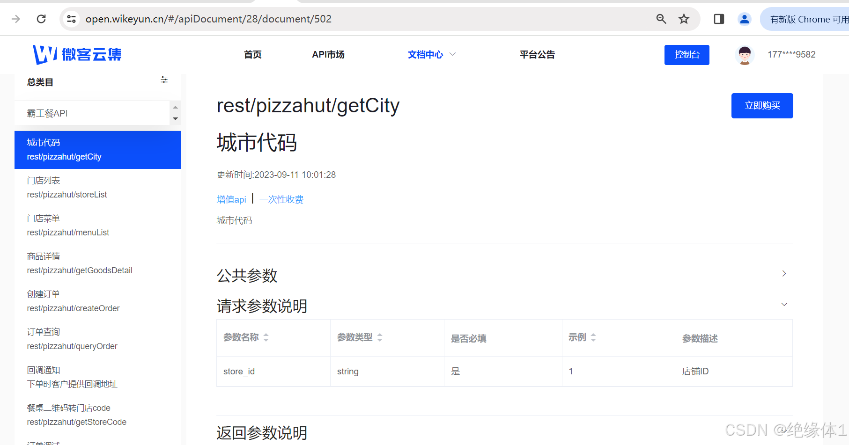Open 文档中心 navigation item
Viewport: 849px width, 445px height.
click(425, 55)
